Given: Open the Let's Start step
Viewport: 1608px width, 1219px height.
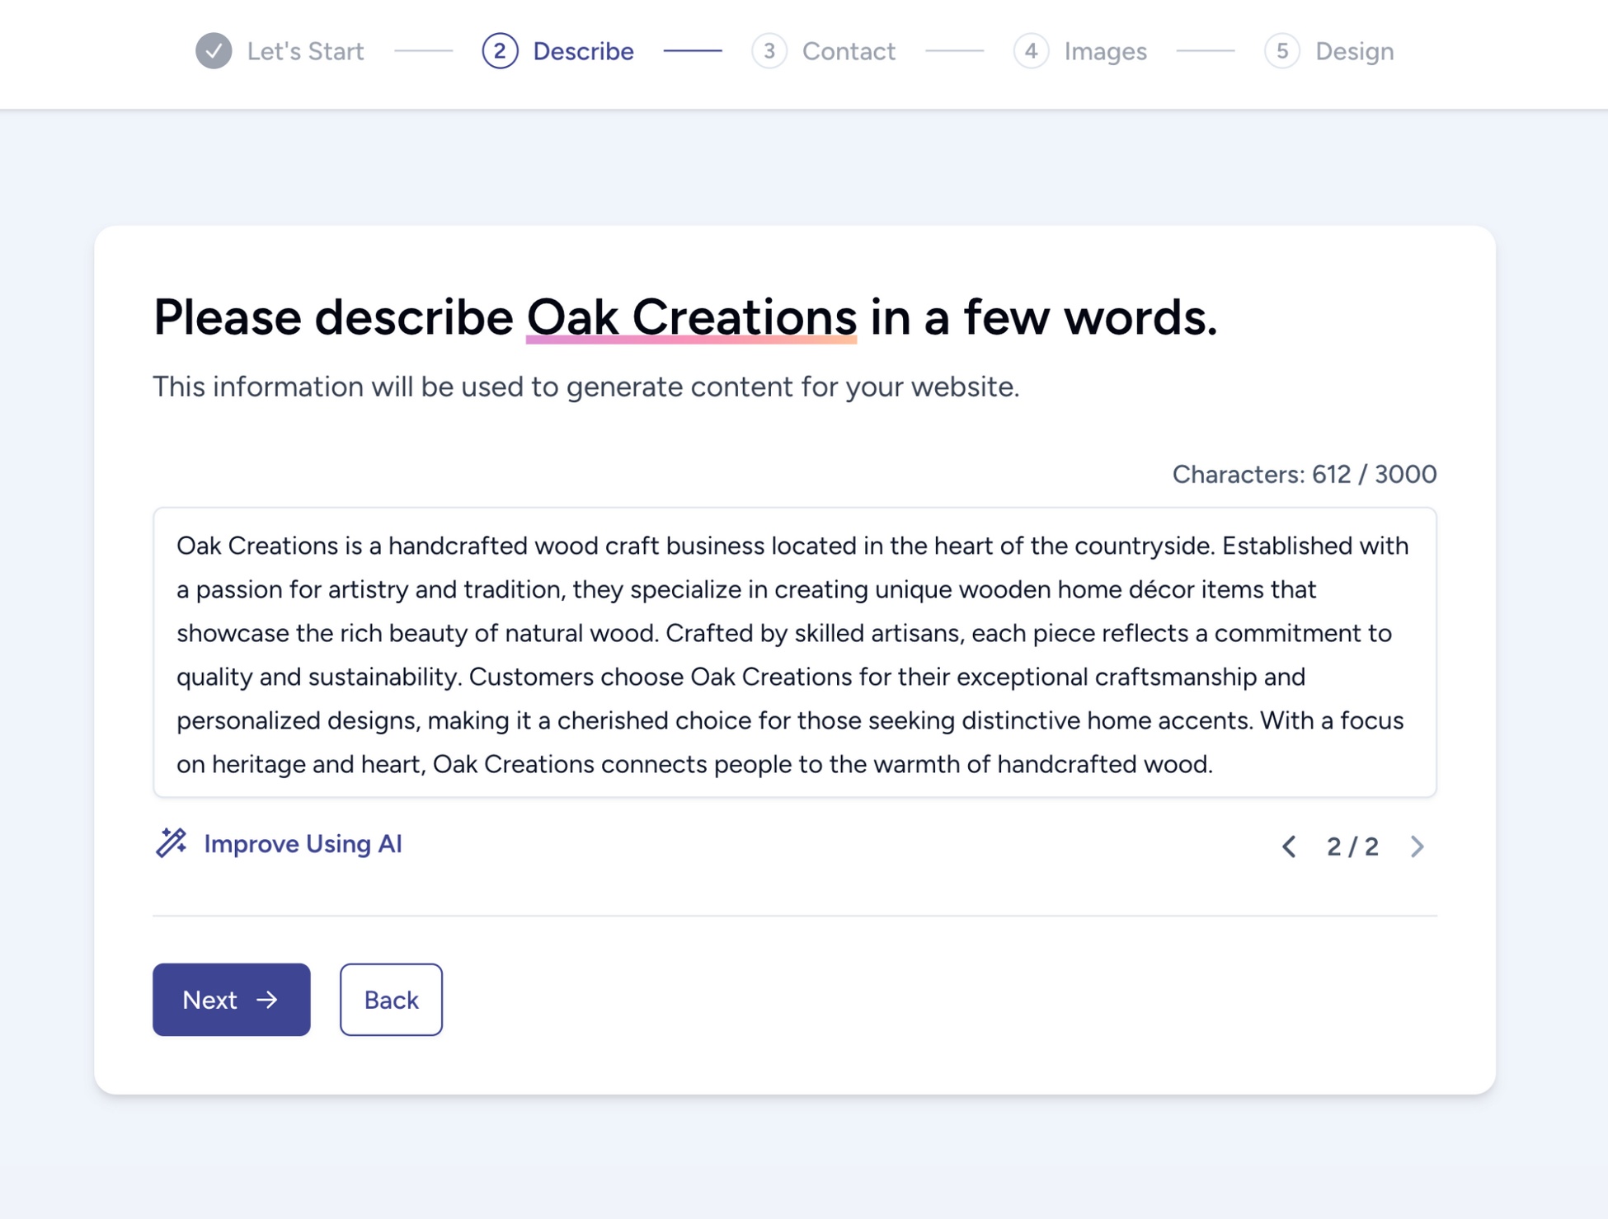Looking at the screenshot, I should (306, 51).
